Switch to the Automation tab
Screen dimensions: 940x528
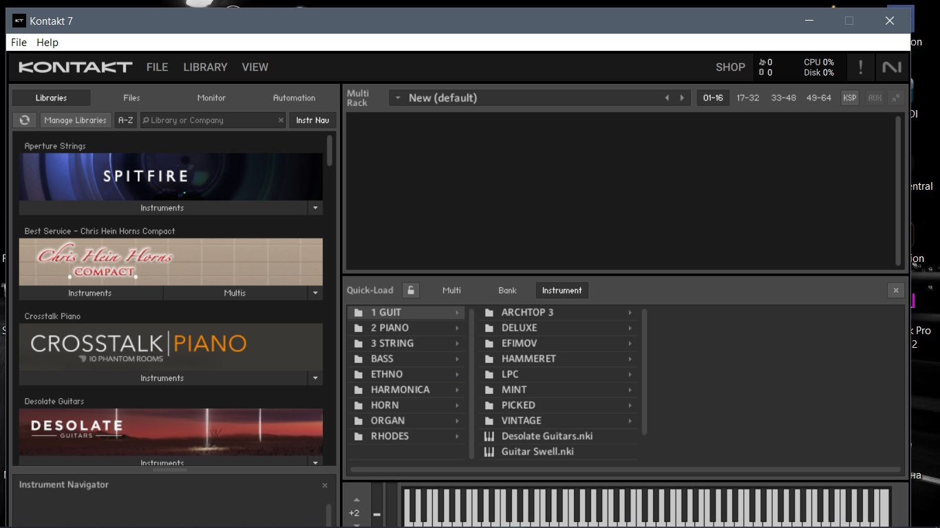click(x=294, y=98)
